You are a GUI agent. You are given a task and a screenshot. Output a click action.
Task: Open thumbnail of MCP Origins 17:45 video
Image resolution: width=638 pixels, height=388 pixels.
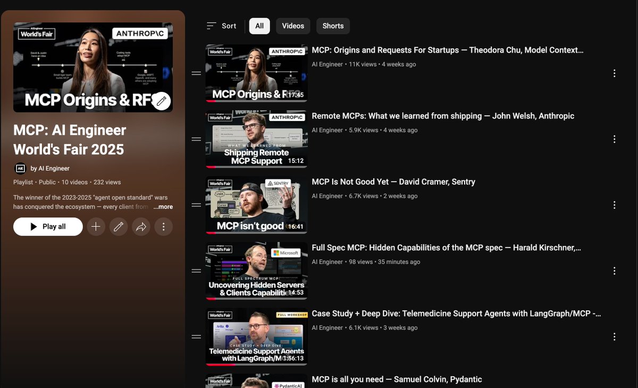[x=256, y=73]
